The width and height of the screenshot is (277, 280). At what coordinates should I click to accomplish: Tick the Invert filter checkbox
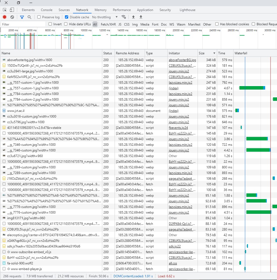(50, 24)
